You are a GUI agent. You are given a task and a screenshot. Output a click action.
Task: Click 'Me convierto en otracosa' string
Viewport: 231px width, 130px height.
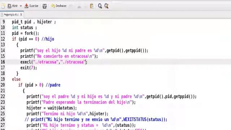click(65, 56)
